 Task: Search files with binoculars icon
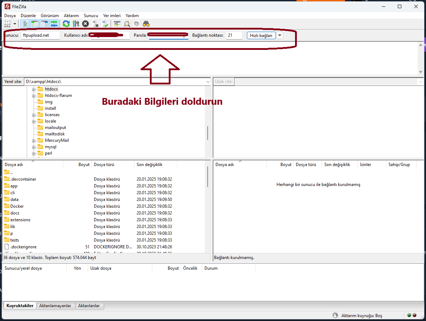click(x=146, y=24)
